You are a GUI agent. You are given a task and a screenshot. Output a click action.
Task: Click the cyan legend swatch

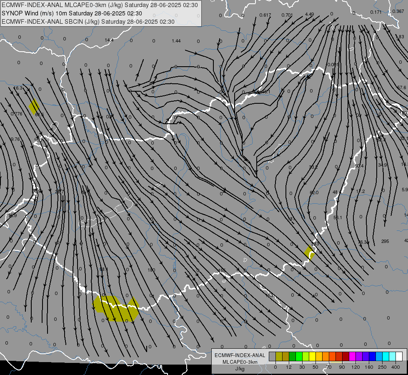point(385,357)
